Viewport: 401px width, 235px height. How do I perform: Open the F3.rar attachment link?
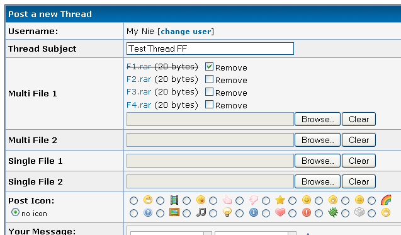tap(139, 92)
